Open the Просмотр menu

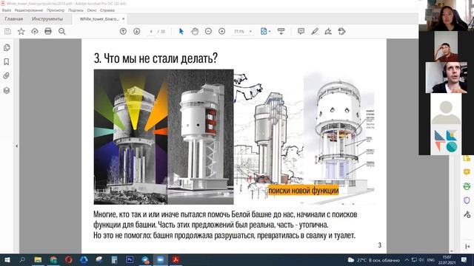pyautogui.click(x=56, y=10)
